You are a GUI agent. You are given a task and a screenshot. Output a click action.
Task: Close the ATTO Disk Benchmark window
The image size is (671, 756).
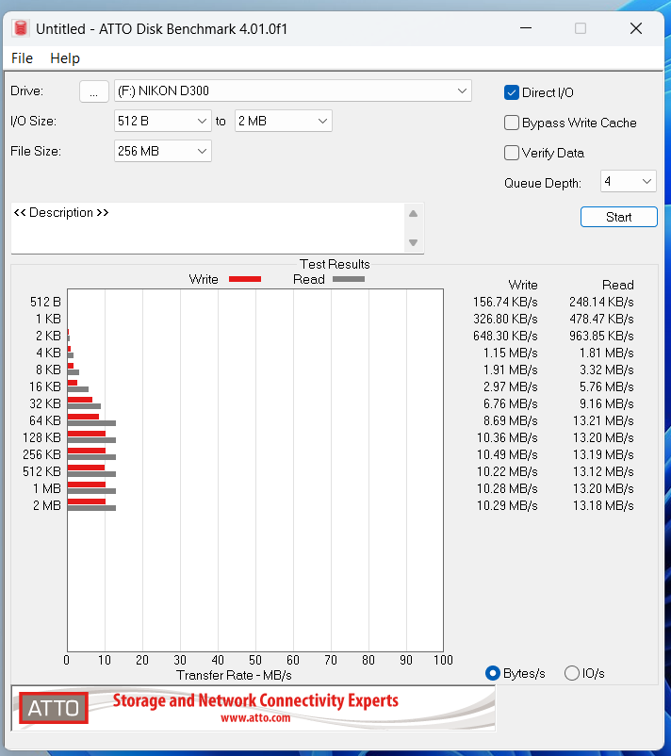[636, 28]
